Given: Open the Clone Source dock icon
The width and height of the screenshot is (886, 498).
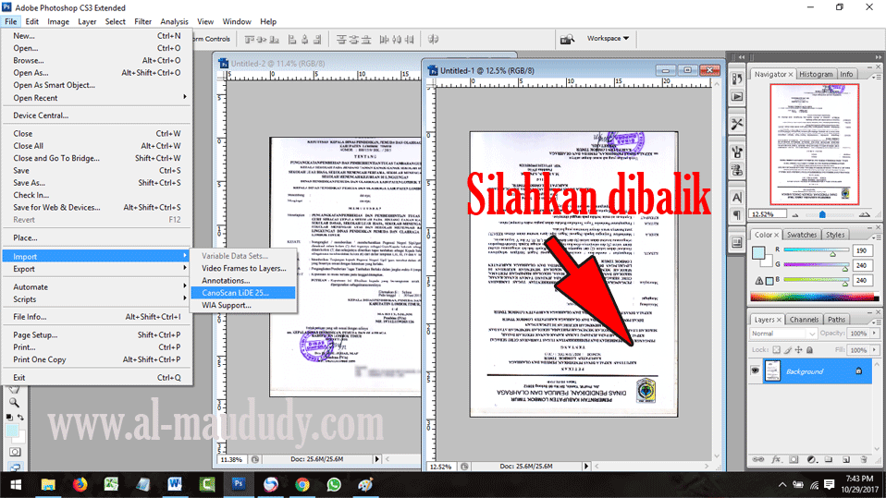Looking at the screenshot, I should click(737, 169).
